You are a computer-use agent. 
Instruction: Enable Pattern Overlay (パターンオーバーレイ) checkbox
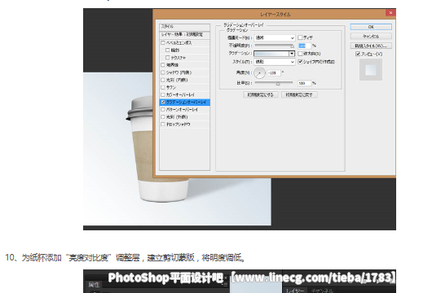click(163, 109)
